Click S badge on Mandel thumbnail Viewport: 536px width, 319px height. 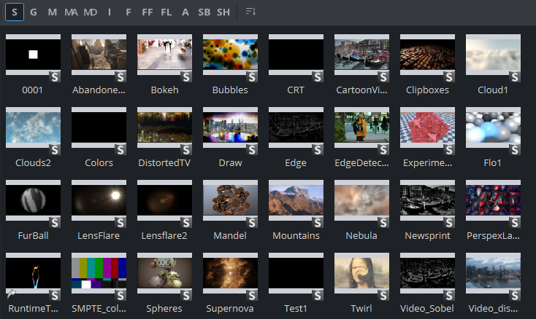(252, 222)
